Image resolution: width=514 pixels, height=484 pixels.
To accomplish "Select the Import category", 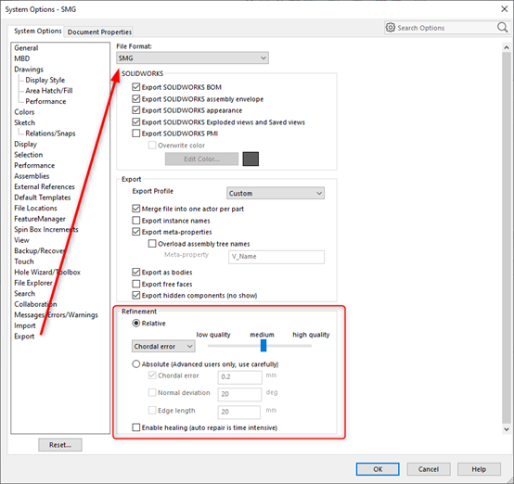I will pyautogui.click(x=24, y=325).
